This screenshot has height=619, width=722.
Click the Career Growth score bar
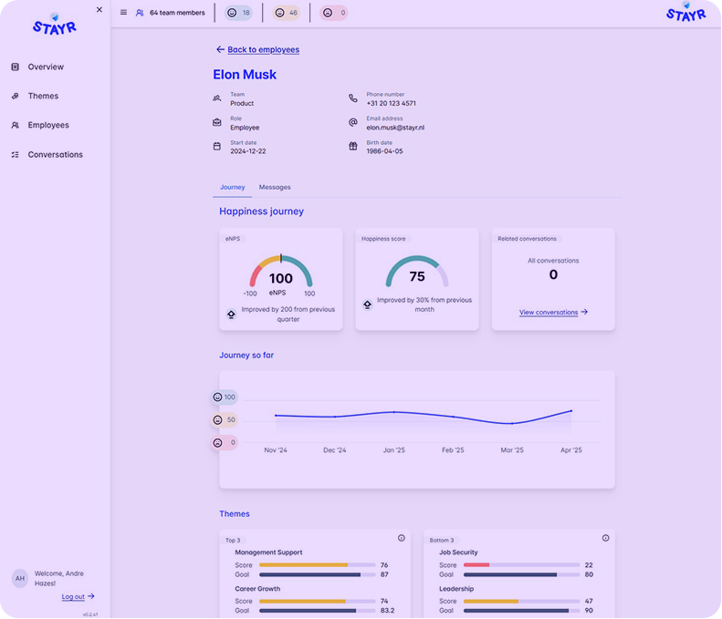(x=318, y=601)
